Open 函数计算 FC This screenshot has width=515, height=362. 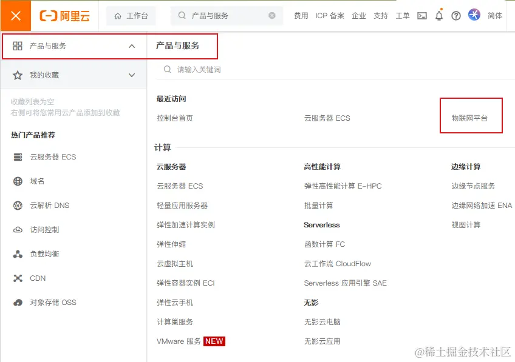324,244
